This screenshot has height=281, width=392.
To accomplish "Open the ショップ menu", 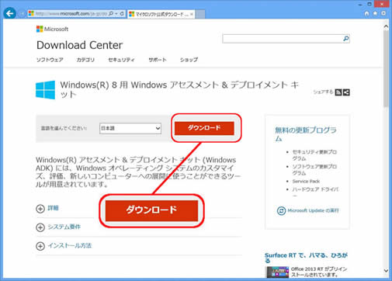I will coord(189,60).
